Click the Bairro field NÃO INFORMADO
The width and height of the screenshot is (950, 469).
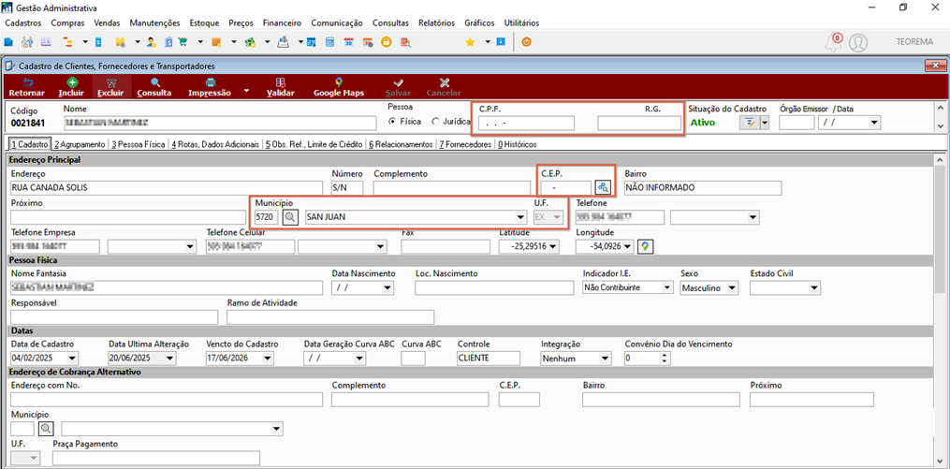point(703,188)
